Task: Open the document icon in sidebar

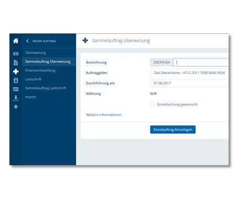Action: [16, 63]
